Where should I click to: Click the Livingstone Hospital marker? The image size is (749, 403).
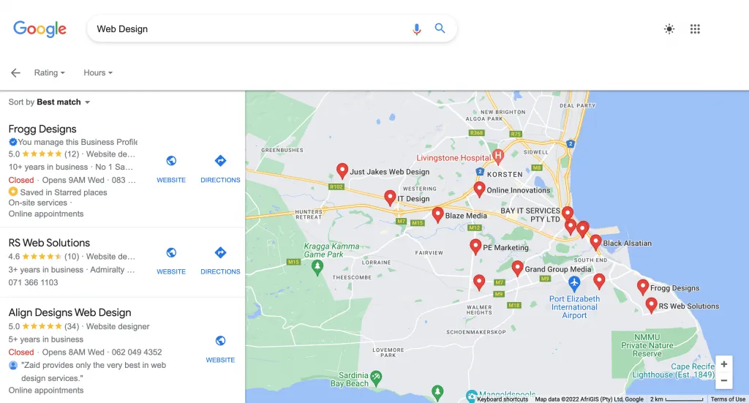pyautogui.click(x=498, y=156)
